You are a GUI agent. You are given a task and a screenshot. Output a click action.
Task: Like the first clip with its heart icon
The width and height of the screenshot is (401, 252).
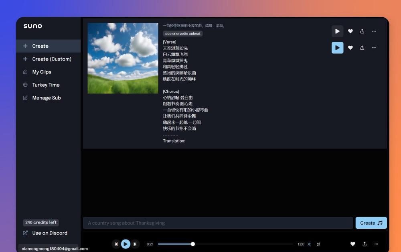(x=350, y=31)
